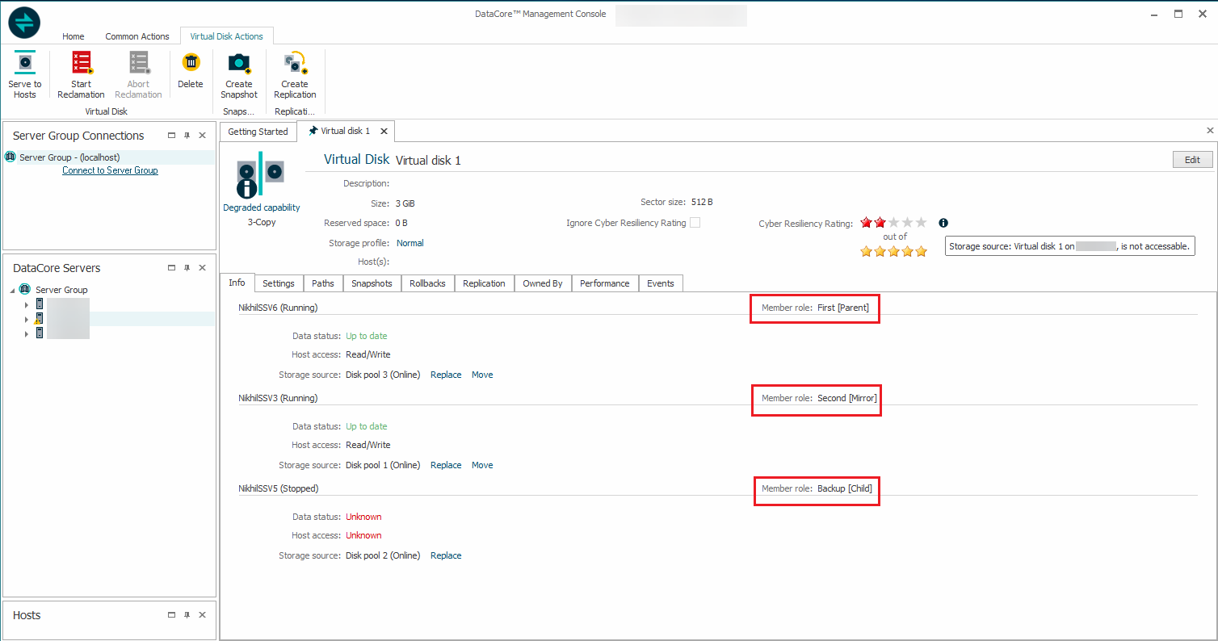The image size is (1218, 641).
Task: Close the Server Group Connections panel
Action: coord(202,136)
